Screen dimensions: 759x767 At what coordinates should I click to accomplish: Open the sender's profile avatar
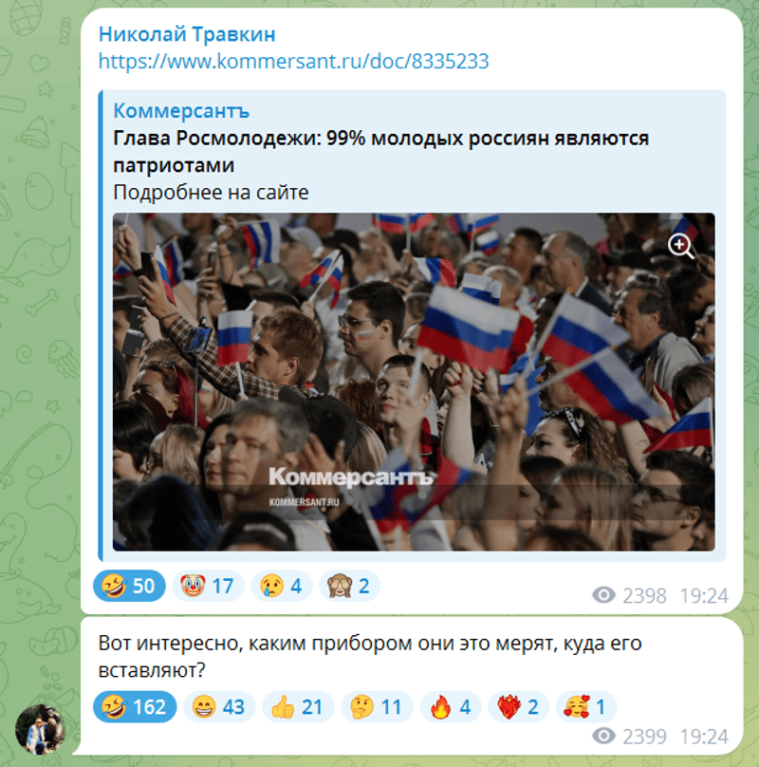click(x=40, y=729)
